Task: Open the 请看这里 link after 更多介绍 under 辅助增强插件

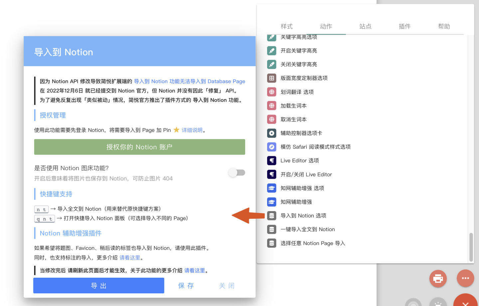Action: tap(130, 258)
